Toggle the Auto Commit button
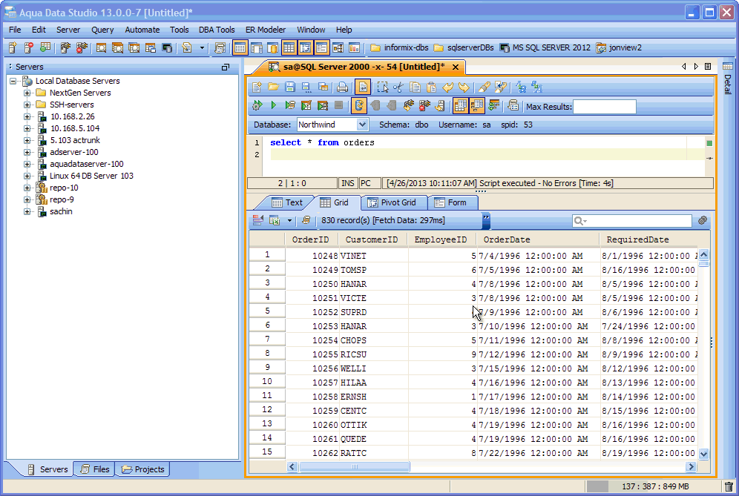739x496 pixels. pyautogui.click(x=358, y=105)
